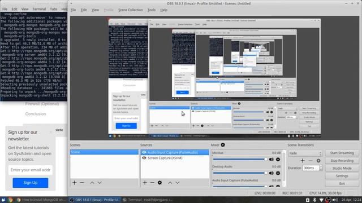Open network Wi-Fi tray icon
The height and width of the screenshot is (203, 362).
tap(321, 200)
